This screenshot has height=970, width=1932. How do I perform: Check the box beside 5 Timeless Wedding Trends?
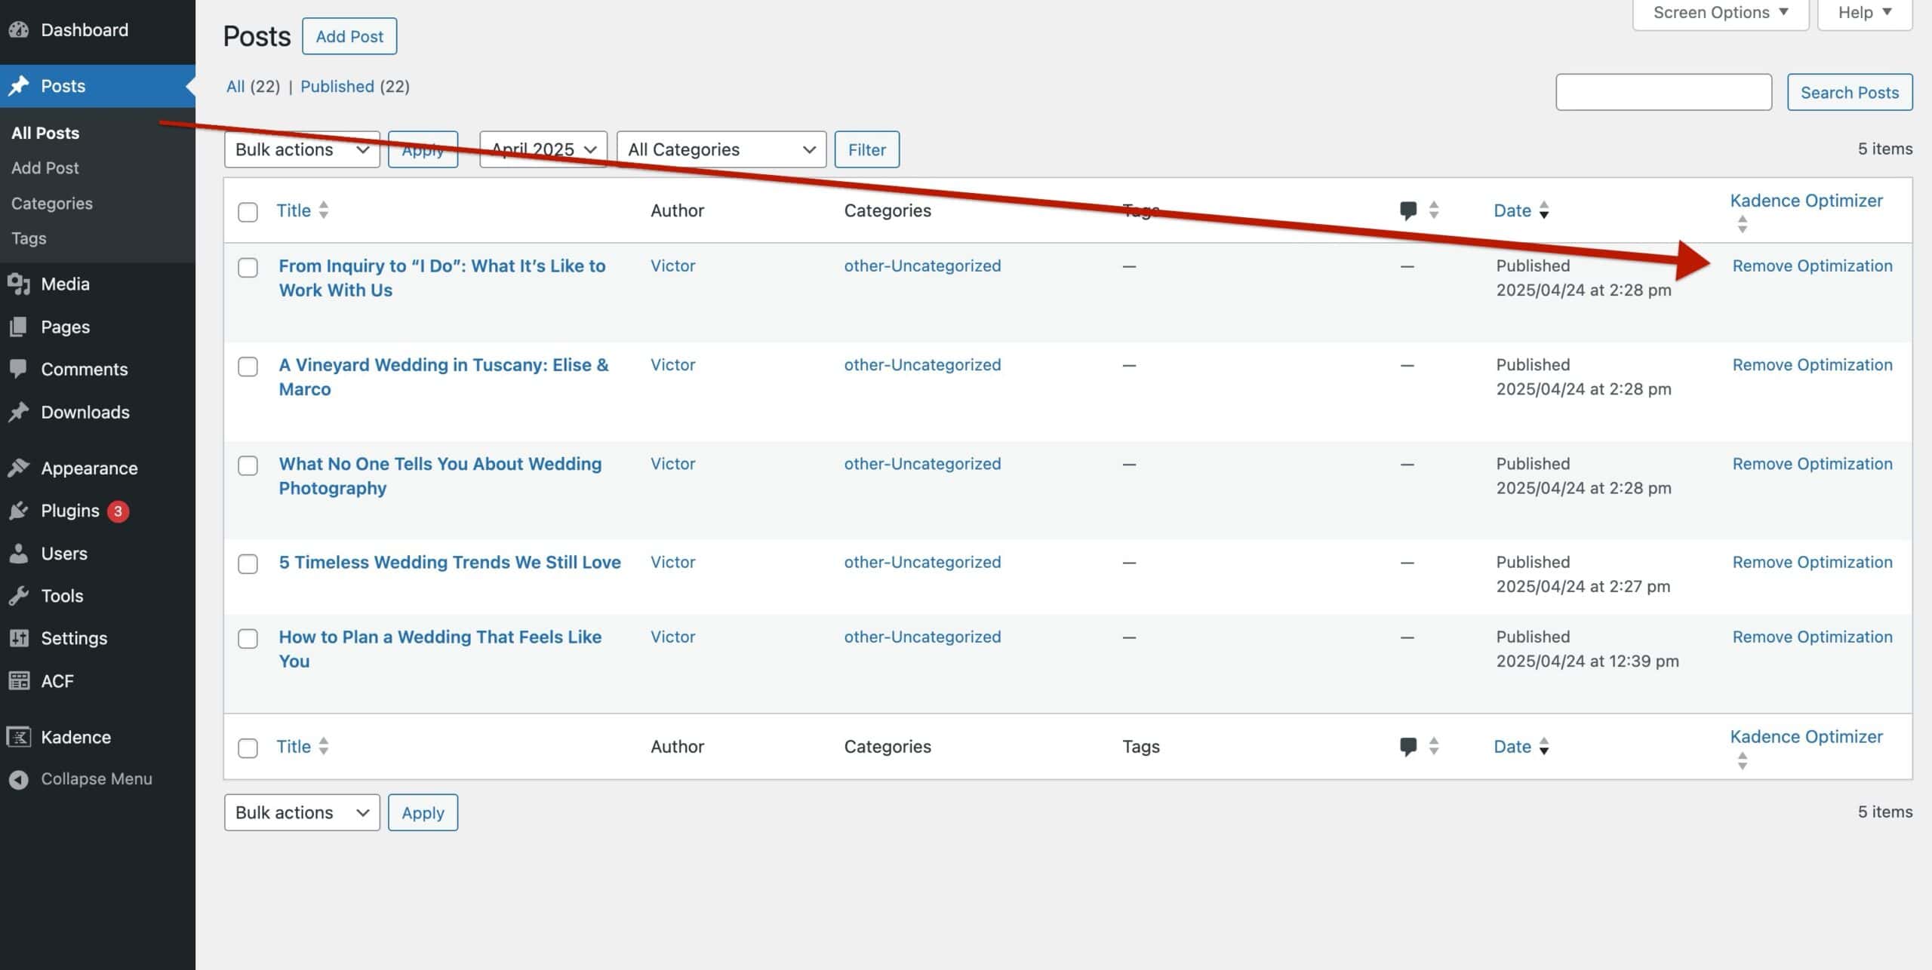coord(248,563)
